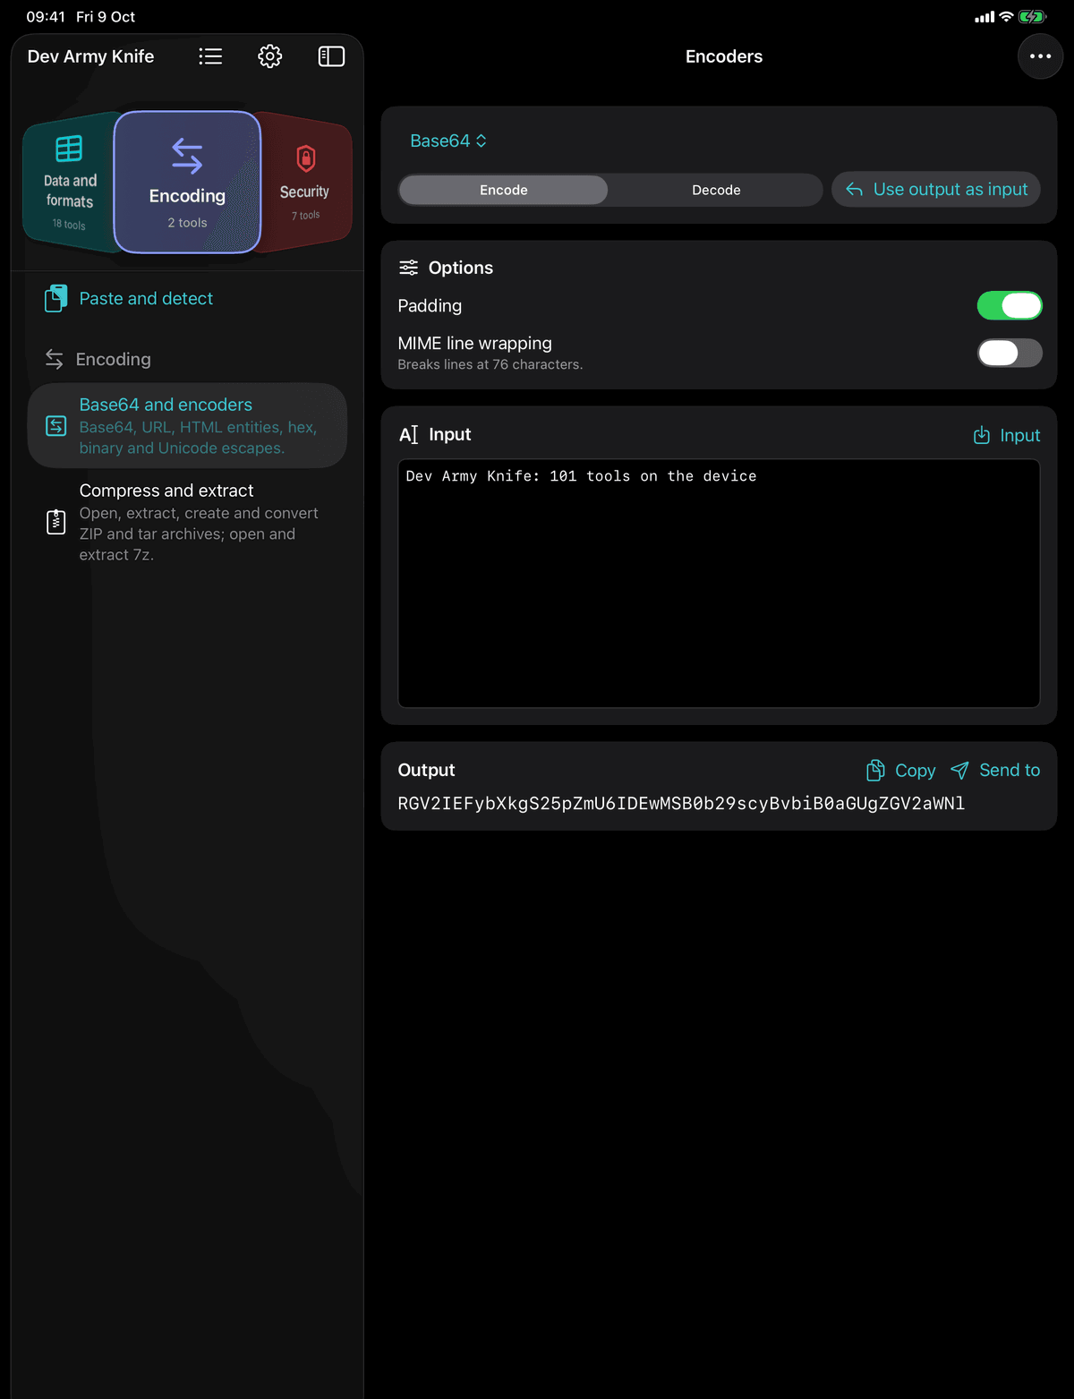Disable the Padding toggle
This screenshot has height=1399, width=1074.
pos(1010,306)
